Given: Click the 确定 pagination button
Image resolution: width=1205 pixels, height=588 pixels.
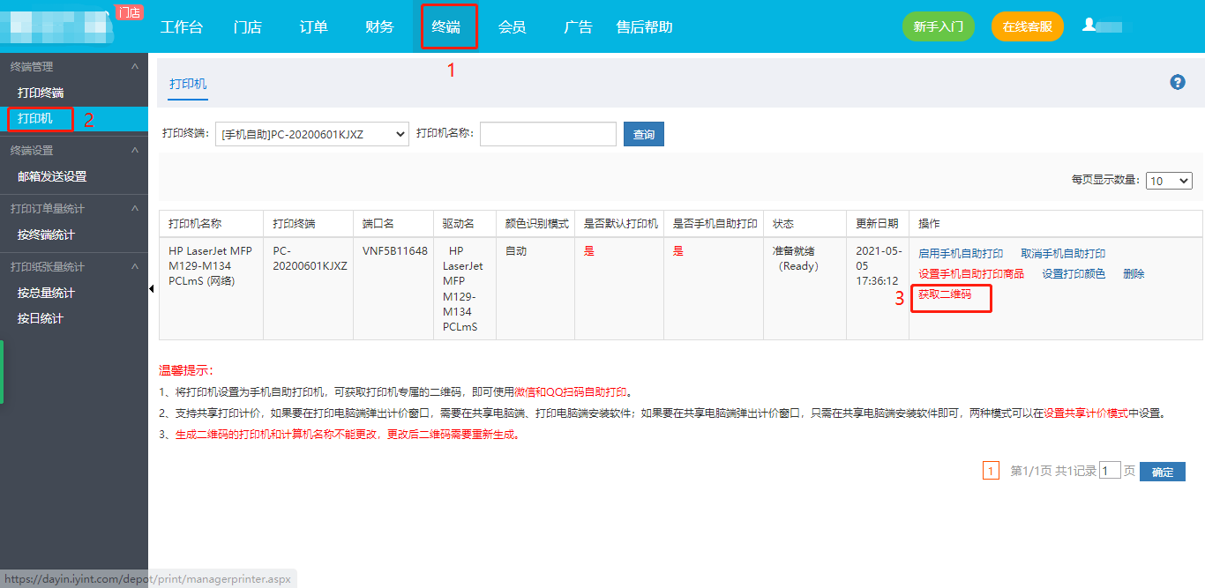Looking at the screenshot, I should (x=1163, y=472).
